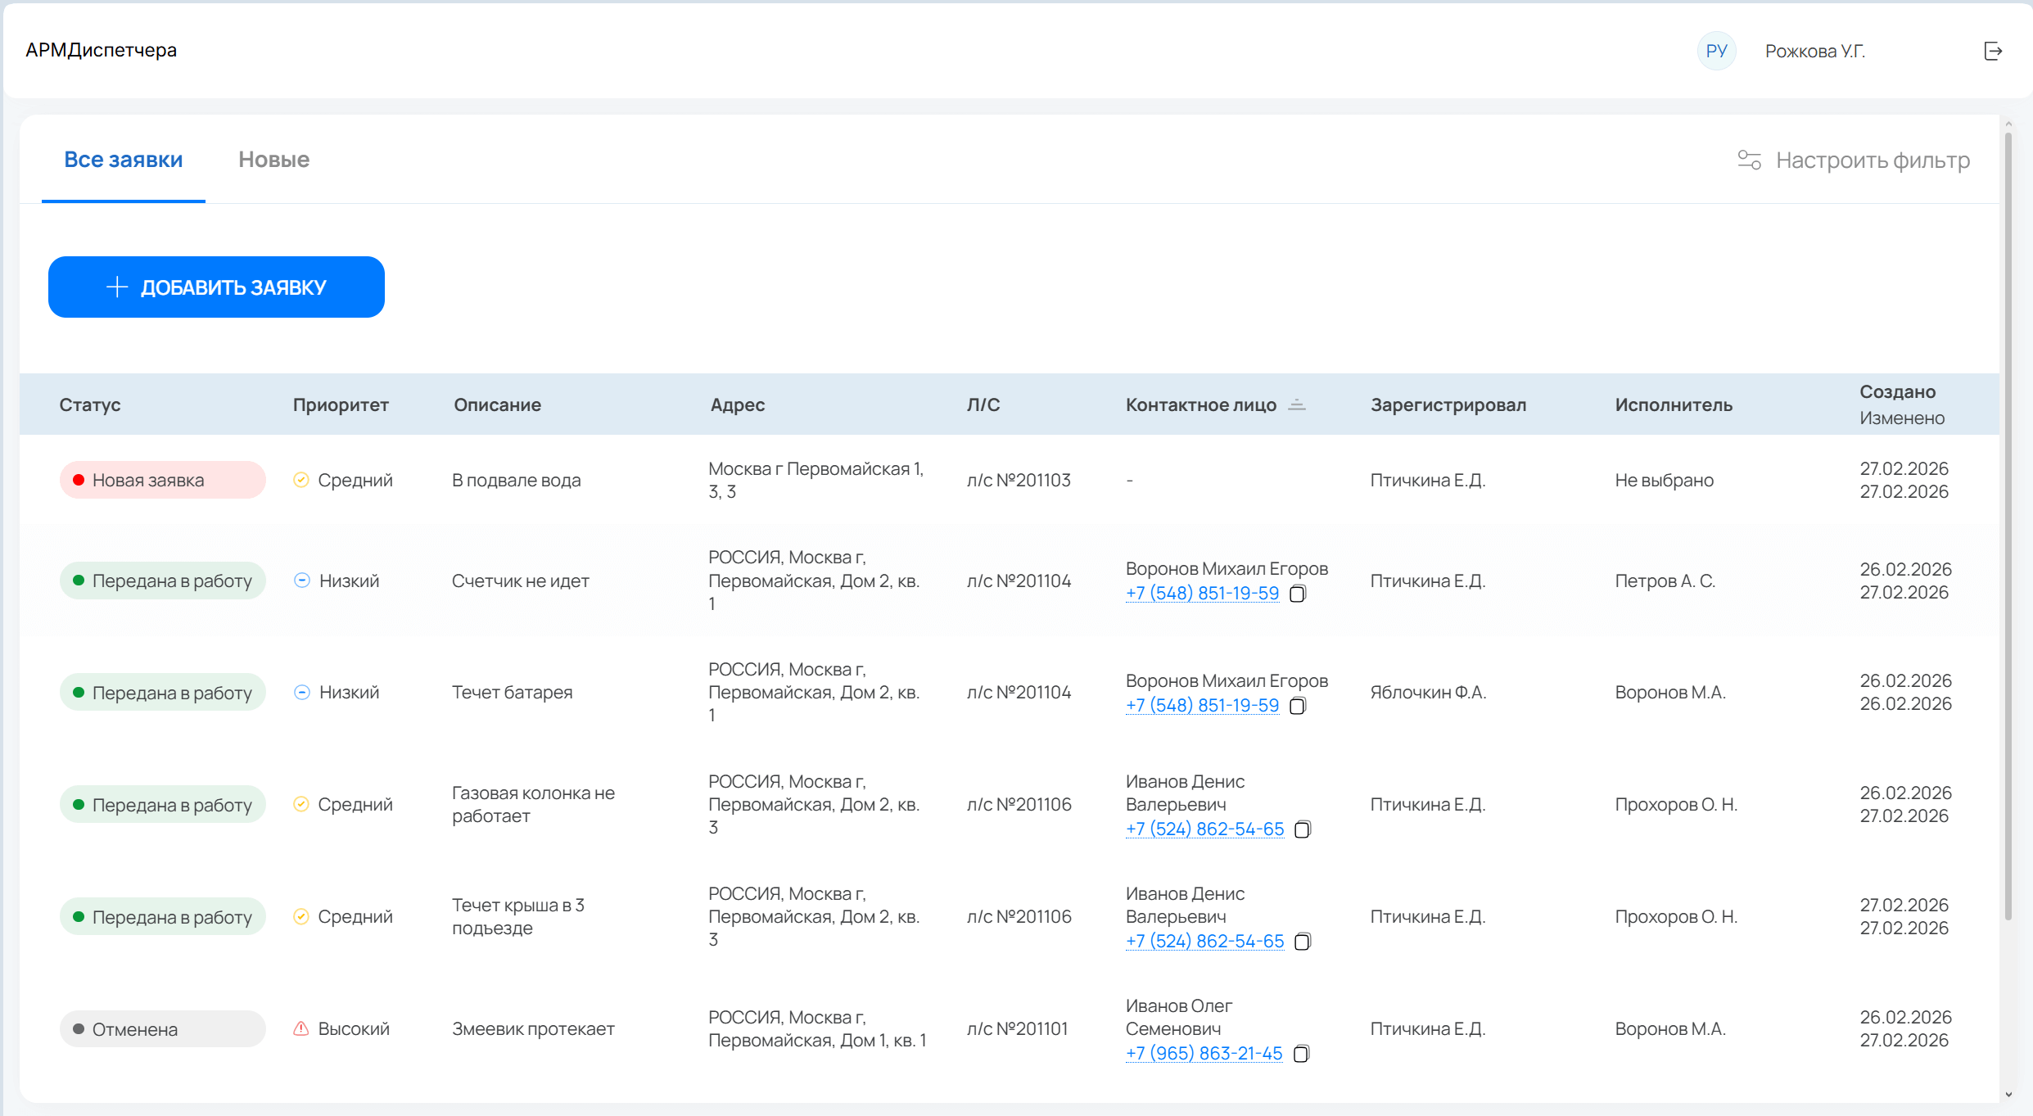This screenshot has width=2033, height=1116.
Task: Click the Отменена status badge
Action: click(162, 1029)
